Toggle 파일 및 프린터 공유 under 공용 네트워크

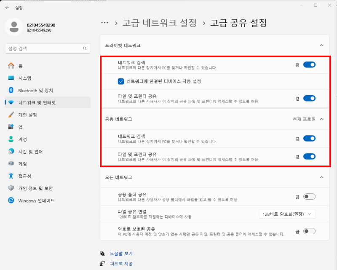[x=309, y=157]
